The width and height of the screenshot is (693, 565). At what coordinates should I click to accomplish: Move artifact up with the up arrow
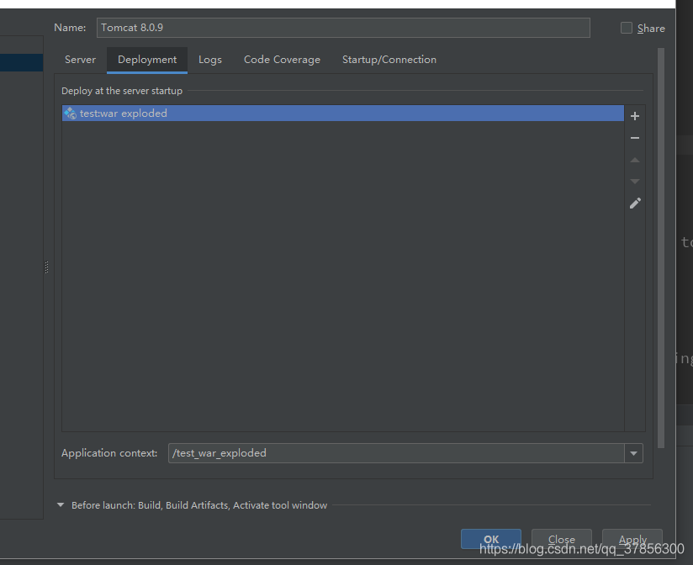(635, 160)
